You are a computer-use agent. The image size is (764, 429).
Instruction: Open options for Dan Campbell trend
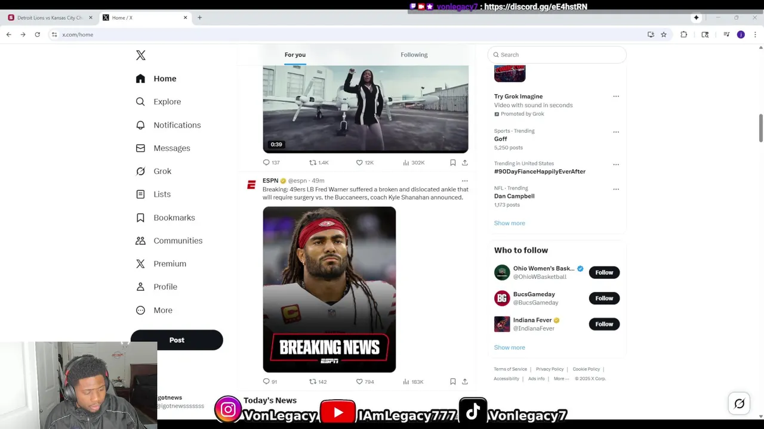pos(616,189)
